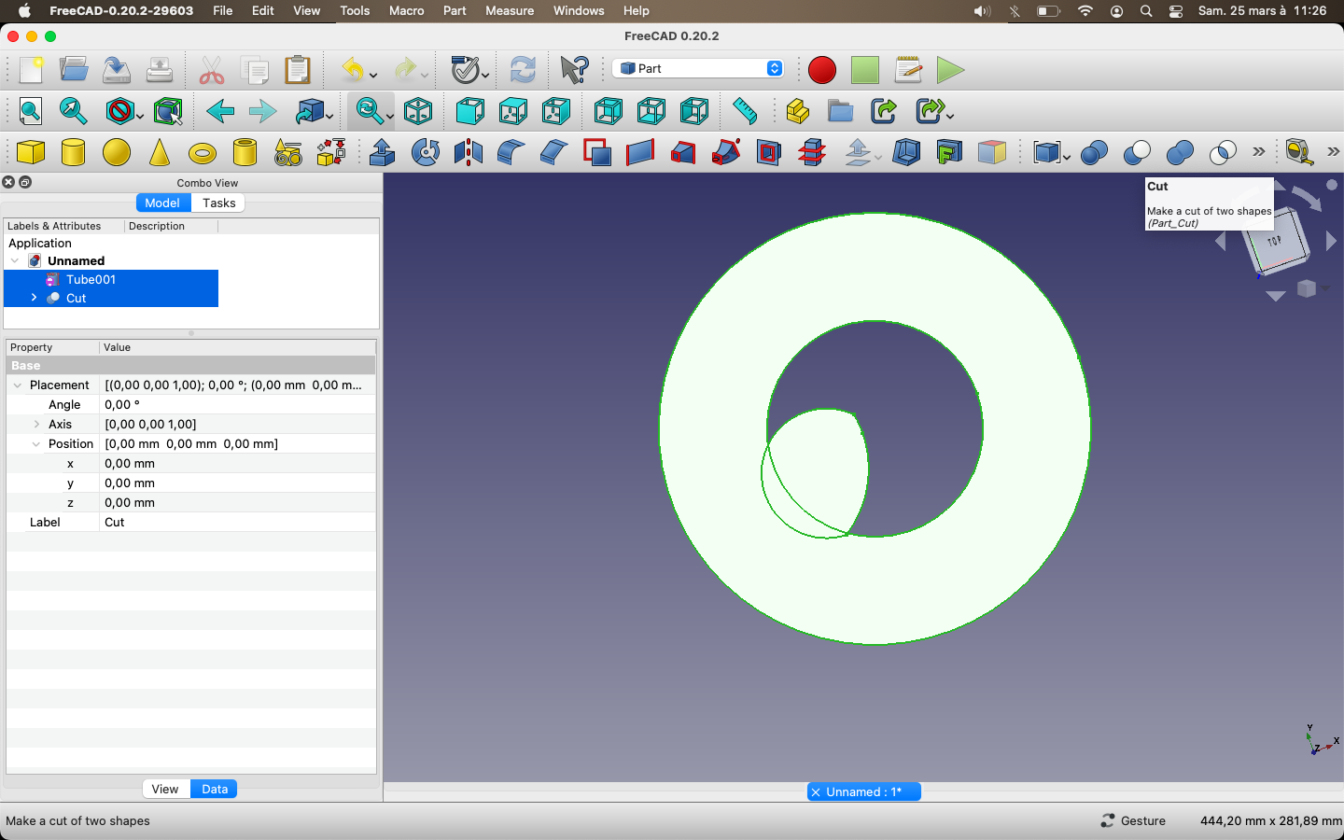Show more hidden toolbar items chevron
Image resolution: width=1344 pixels, height=840 pixels.
pyautogui.click(x=1259, y=152)
